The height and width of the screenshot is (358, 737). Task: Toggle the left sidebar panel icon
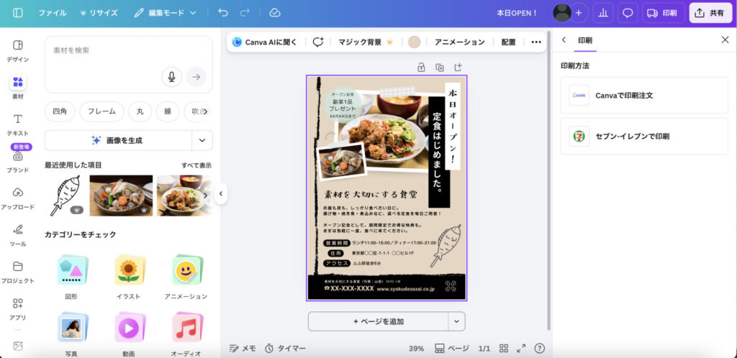click(18, 13)
